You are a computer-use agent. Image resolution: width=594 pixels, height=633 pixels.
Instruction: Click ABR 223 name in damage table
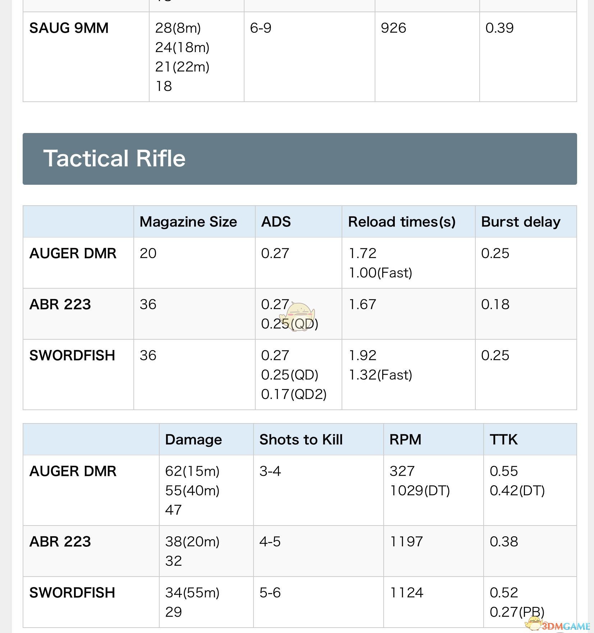click(x=60, y=542)
